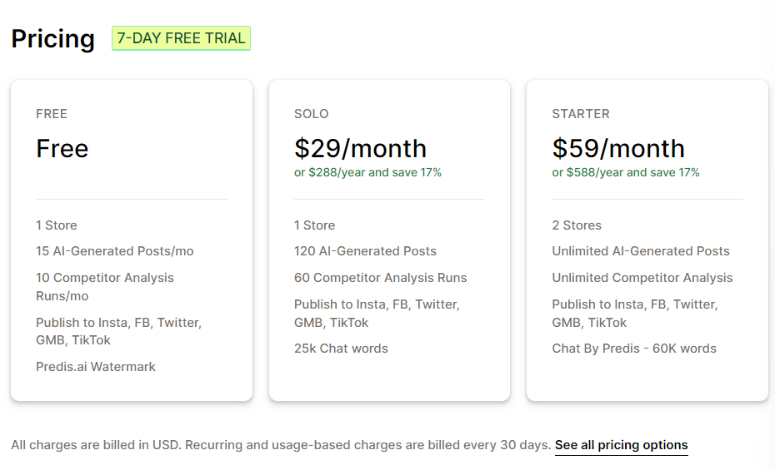Click Predis.ai Watermark feature line
This screenshot has height=470, width=775.
(96, 367)
